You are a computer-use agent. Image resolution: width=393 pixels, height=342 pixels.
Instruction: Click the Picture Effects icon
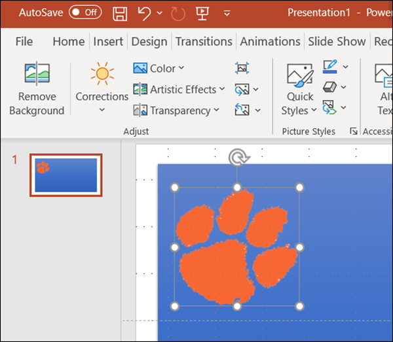click(329, 87)
